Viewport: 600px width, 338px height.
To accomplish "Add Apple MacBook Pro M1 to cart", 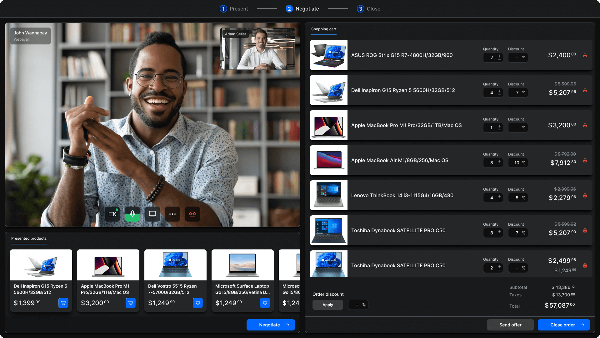I will pyautogui.click(x=131, y=303).
